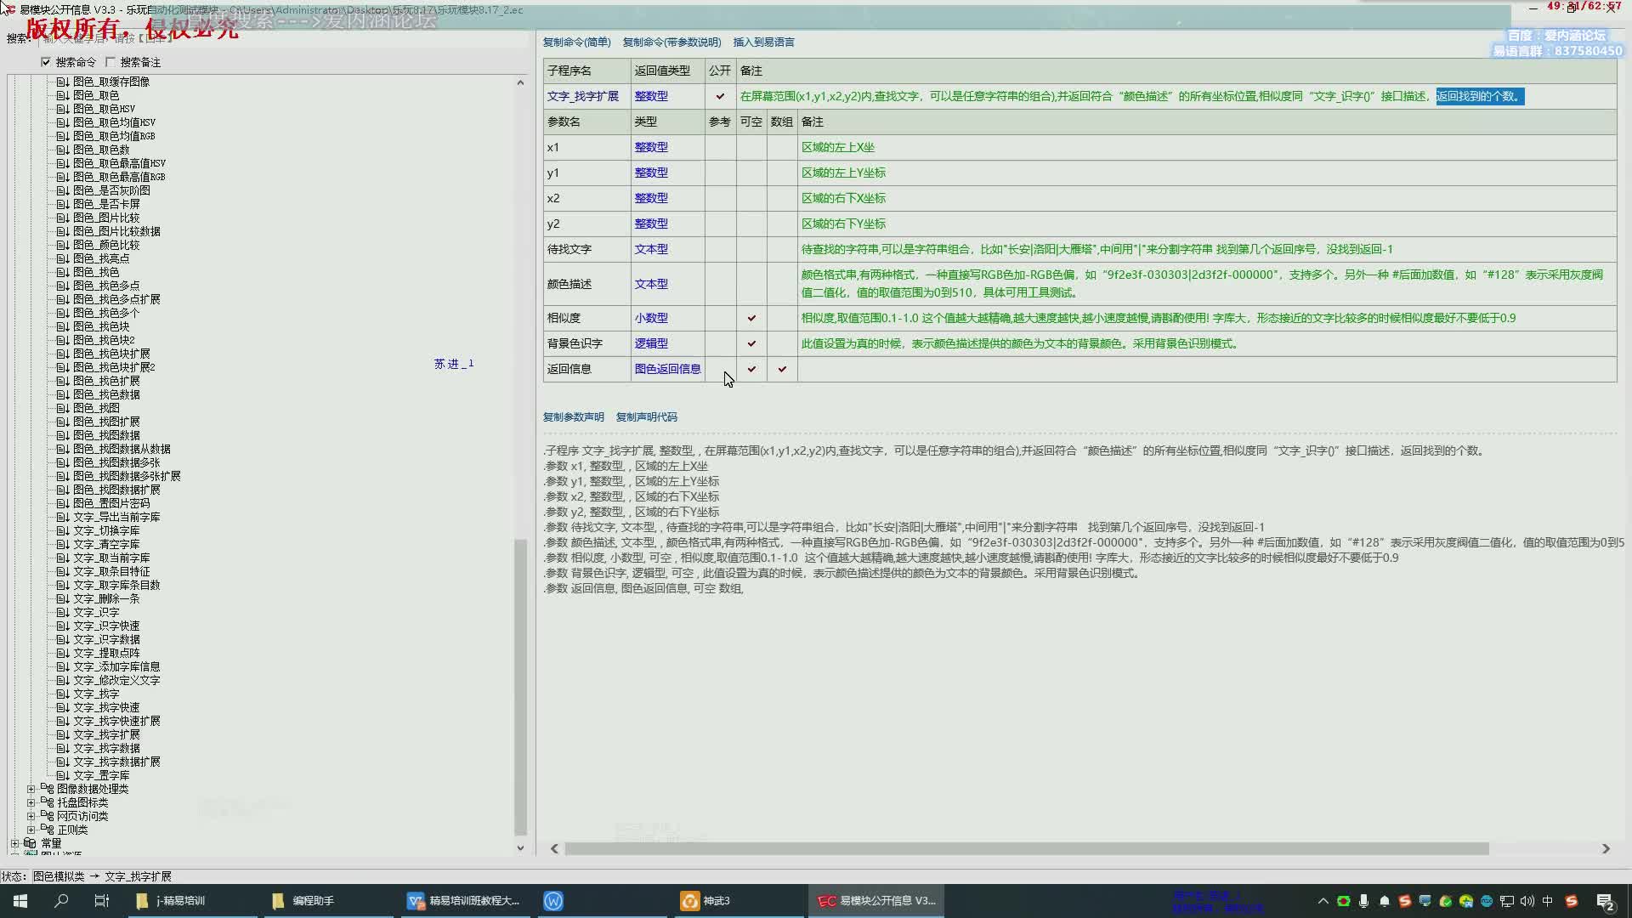Click the icon beside 文字_提取点阵

[x=62, y=653]
